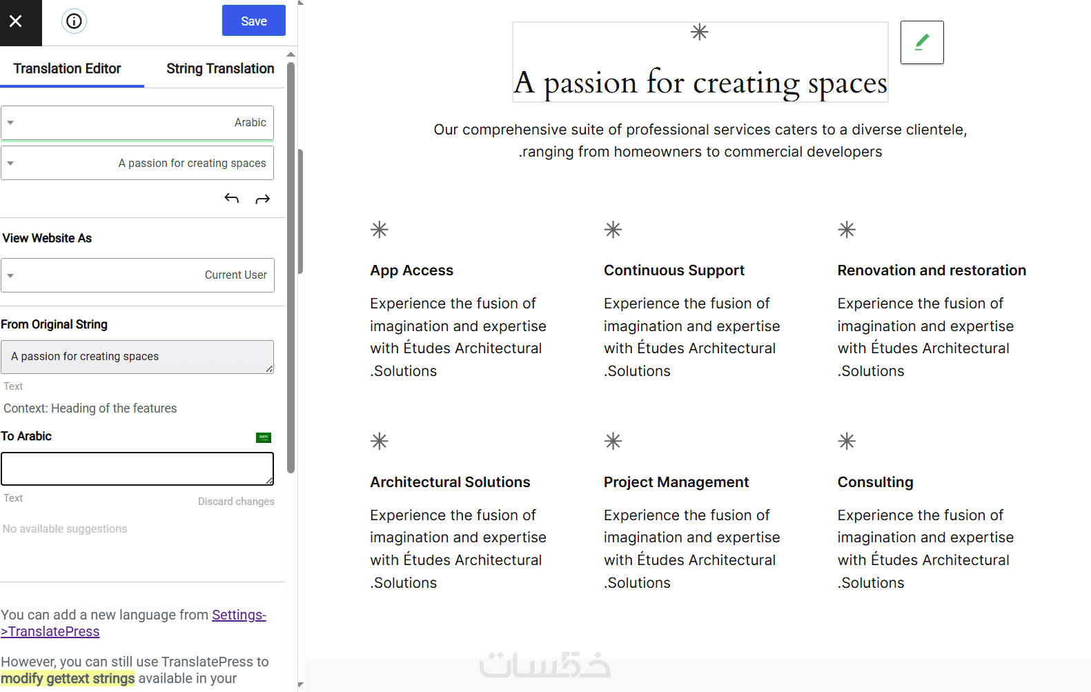This screenshot has height=692, width=1091.
Task: Open the Arabic language dropdown
Action: point(137,123)
